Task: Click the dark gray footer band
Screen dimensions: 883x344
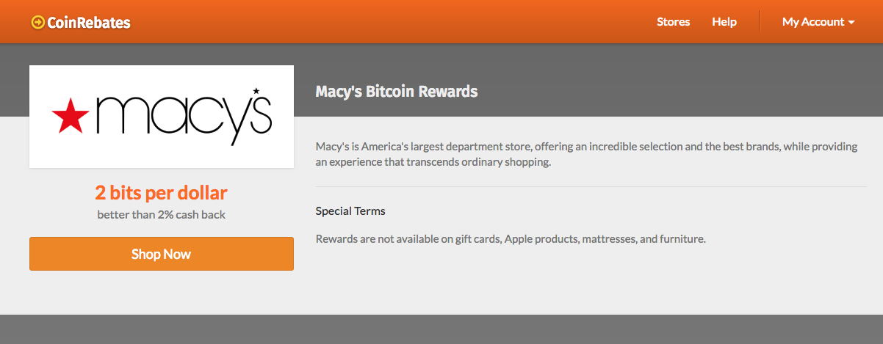Action: (x=441, y=329)
